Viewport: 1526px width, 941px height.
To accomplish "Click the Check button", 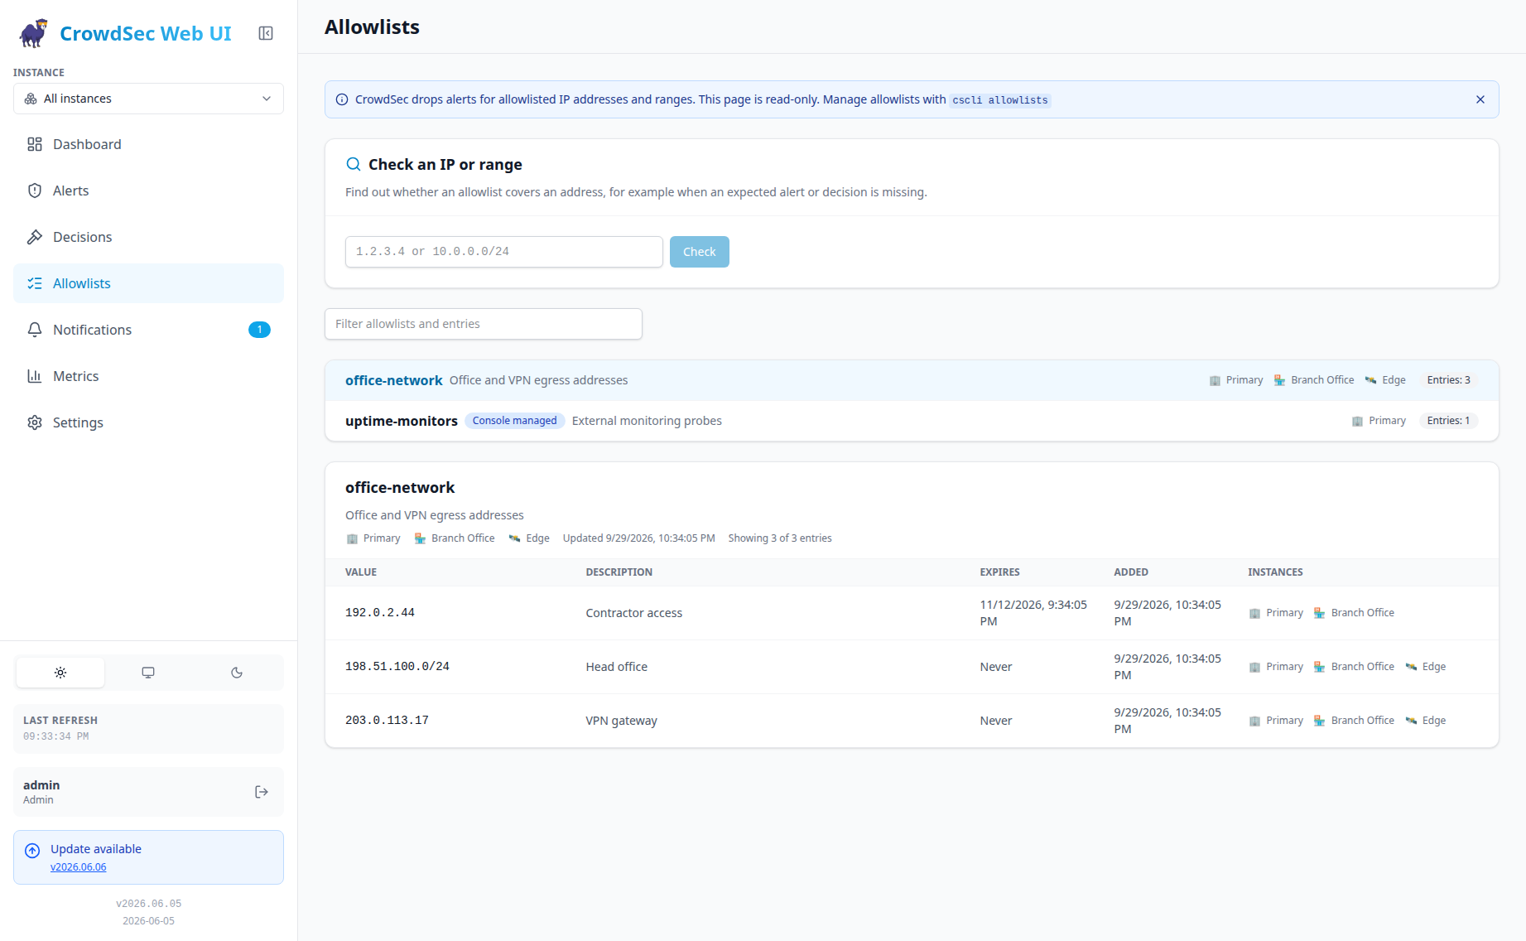I will click(x=700, y=252).
